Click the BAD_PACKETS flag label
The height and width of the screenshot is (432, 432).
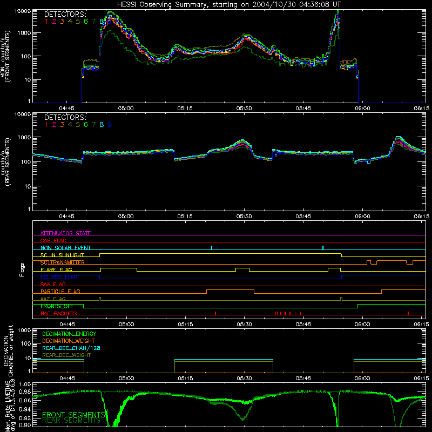pyautogui.click(x=59, y=313)
